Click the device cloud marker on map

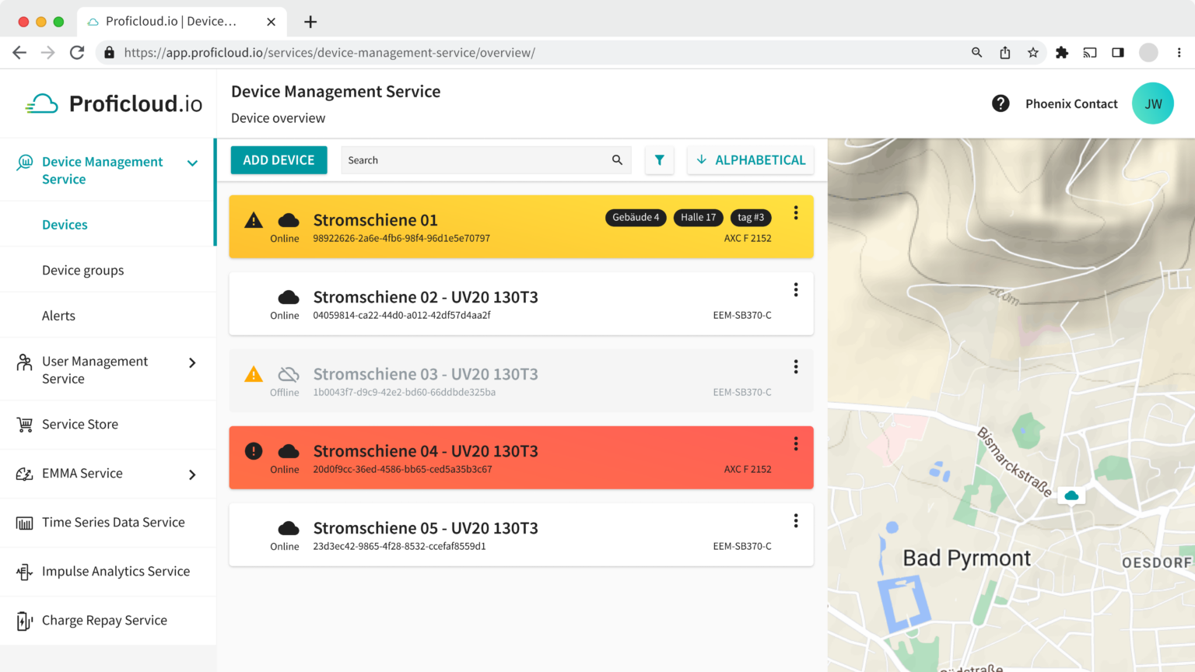[x=1071, y=495]
